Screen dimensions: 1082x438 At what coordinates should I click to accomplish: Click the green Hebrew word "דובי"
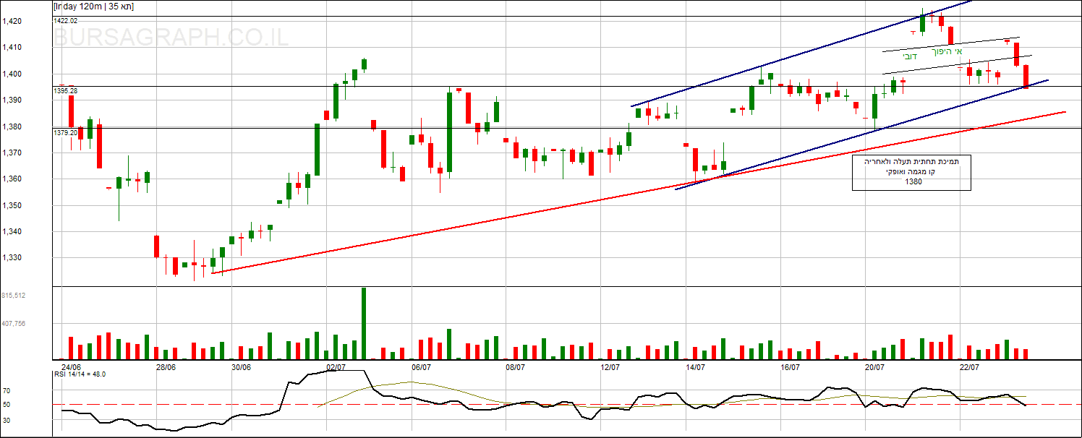tap(910, 55)
